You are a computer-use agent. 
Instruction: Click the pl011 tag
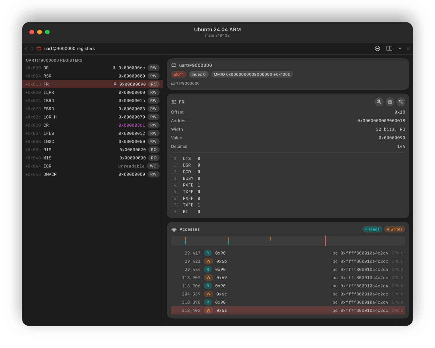[x=179, y=74]
